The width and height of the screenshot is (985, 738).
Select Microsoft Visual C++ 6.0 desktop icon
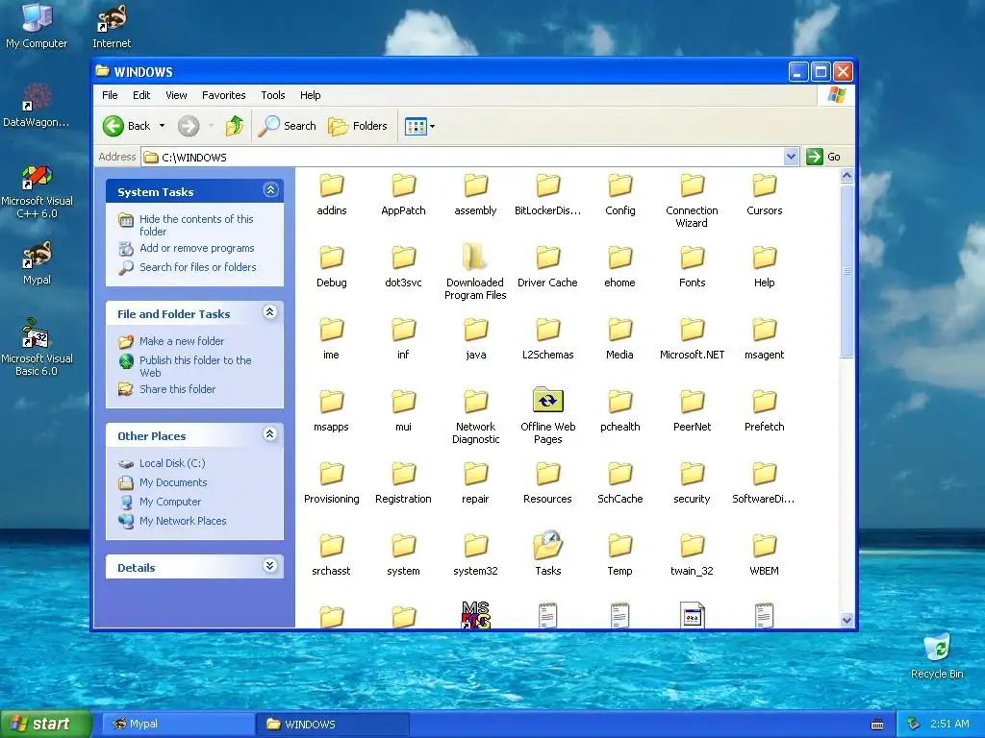pos(37,191)
